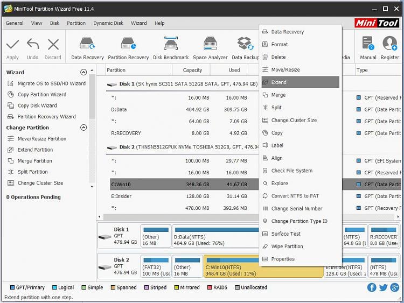Screen dimensions: 404x303
Task: Click the MiniTool logo
Action: (x=377, y=23)
